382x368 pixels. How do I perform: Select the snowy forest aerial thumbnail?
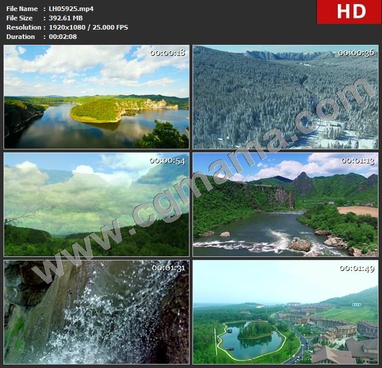coord(285,97)
